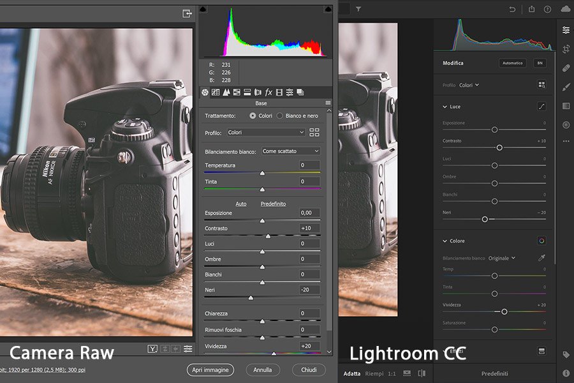Screen dimensions: 574x383
Task: Open Lightroom profile browser icon next to Colori
Action: click(541, 85)
